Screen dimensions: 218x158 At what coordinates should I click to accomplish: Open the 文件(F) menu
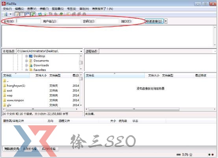pos(7,9)
